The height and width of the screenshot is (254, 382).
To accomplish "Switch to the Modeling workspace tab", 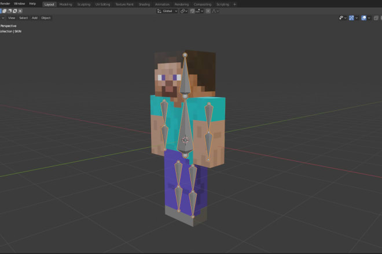I will [x=65, y=5].
